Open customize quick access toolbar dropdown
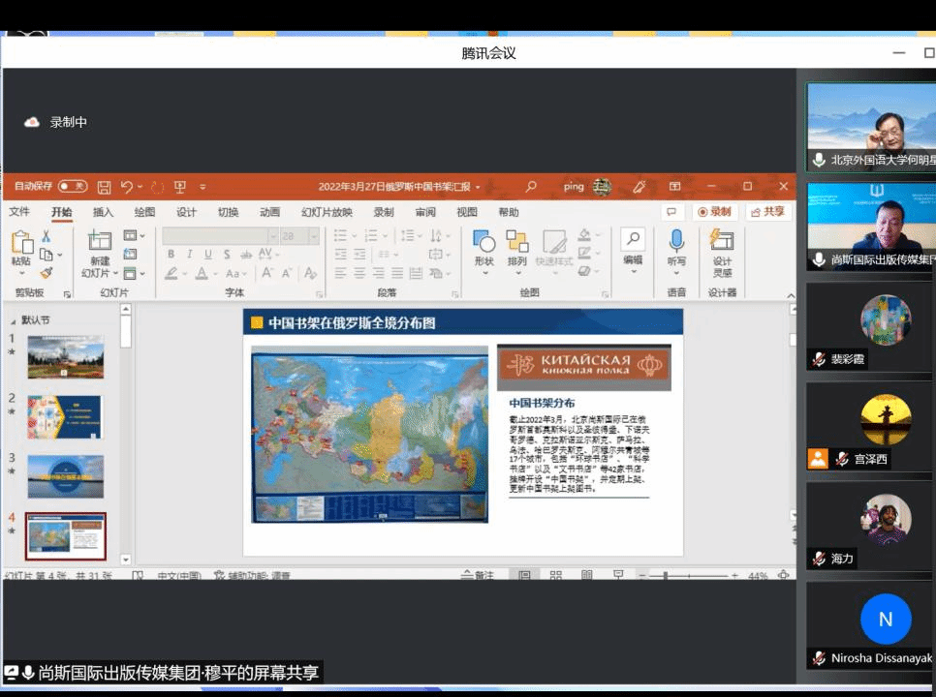Viewport: 936px width, 697px height. tap(203, 187)
